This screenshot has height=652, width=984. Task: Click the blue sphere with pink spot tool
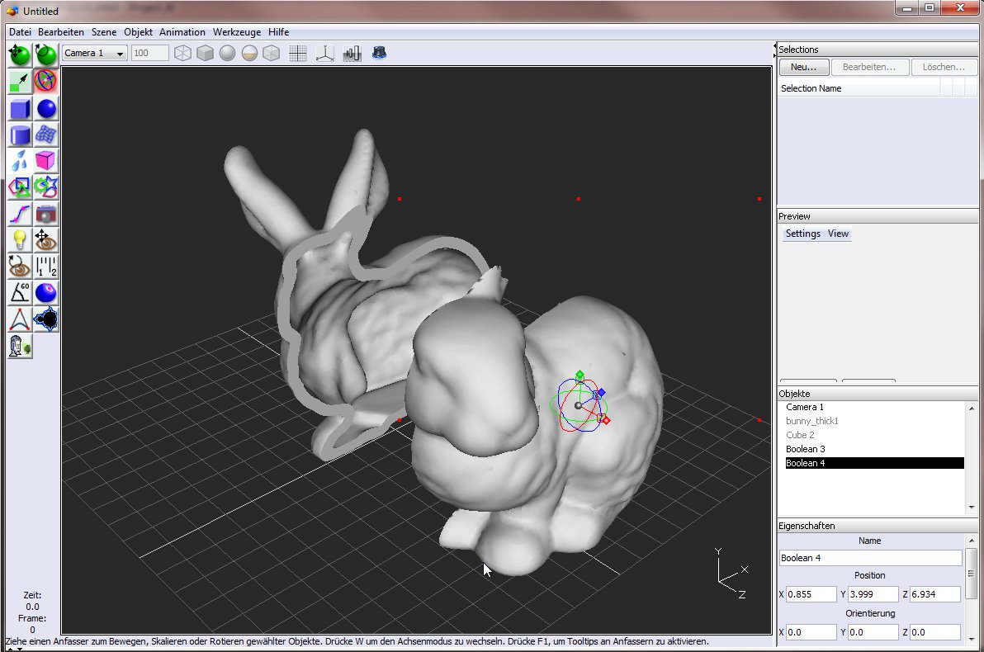coord(45,293)
